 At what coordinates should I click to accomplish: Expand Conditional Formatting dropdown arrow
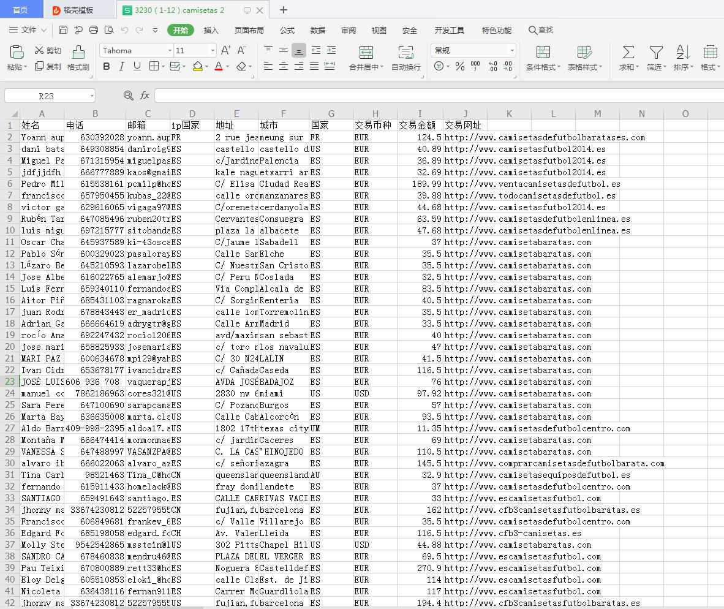click(559, 67)
